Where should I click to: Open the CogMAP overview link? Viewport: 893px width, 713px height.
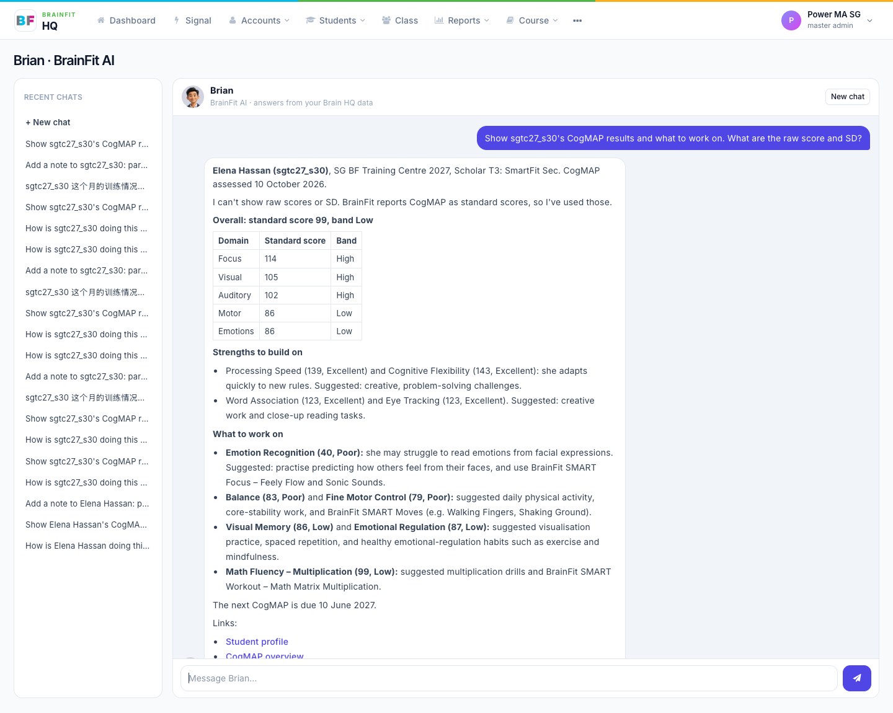click(x=265, y=656)
